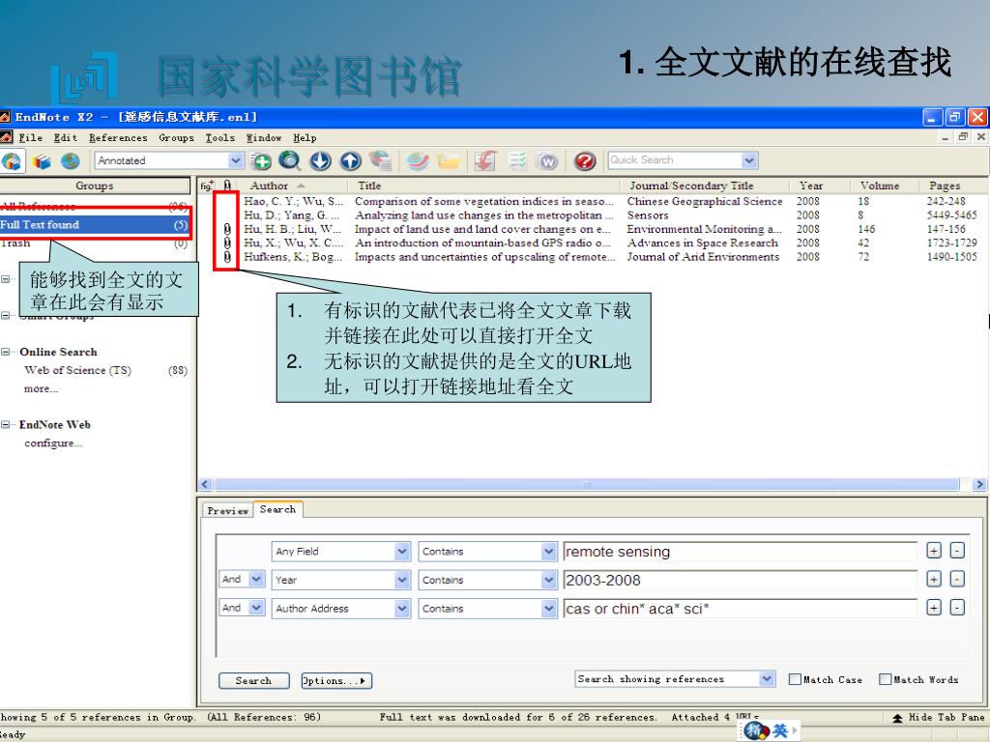Click the Export up-arrow icon
This screenshot has width=990, height=742.
(x=350, y=161)
